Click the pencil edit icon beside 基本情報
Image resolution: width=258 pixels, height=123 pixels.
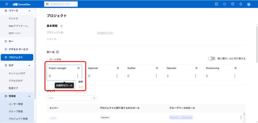(x=61, y=26)
